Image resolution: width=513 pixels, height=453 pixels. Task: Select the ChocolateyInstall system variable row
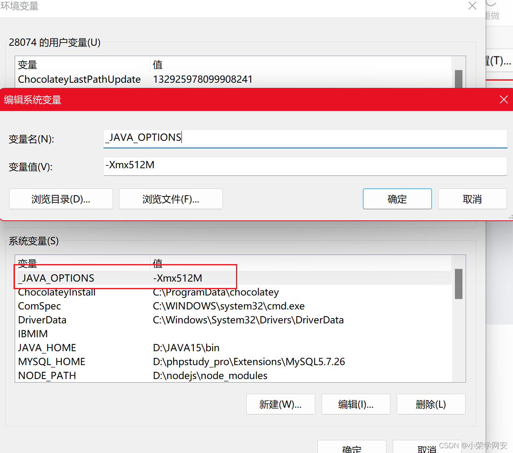coord(233,292)
